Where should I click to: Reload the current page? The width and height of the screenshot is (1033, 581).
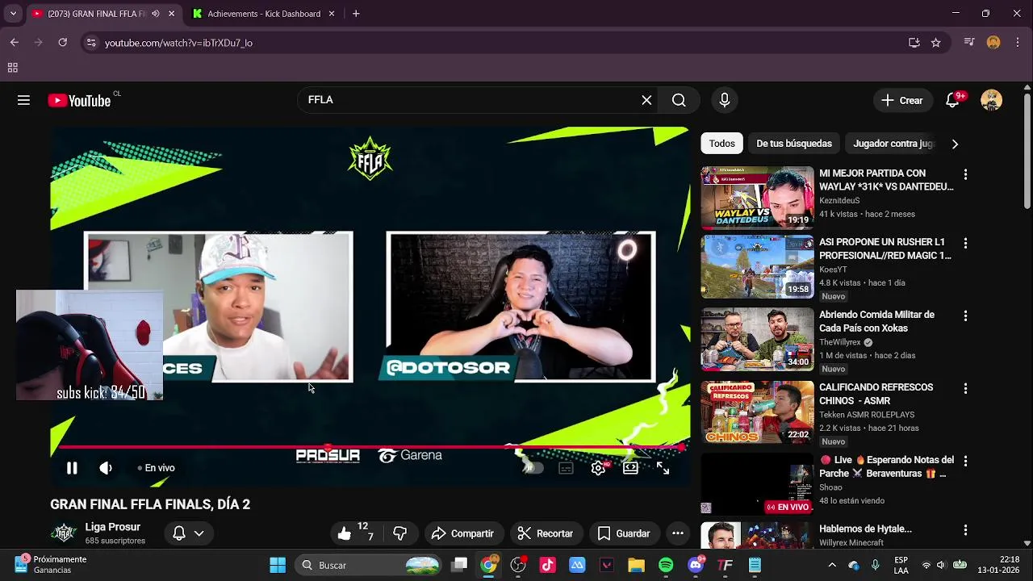click(x=62, y=42)
